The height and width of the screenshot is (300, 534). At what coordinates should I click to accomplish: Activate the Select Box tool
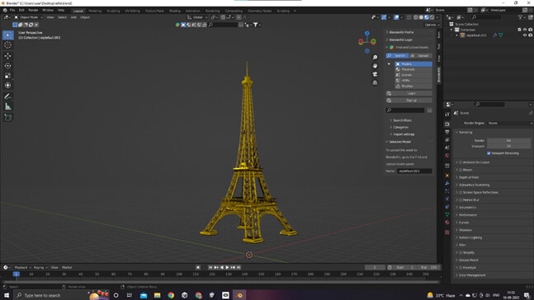pyautogui.click(x=7, y=35)
